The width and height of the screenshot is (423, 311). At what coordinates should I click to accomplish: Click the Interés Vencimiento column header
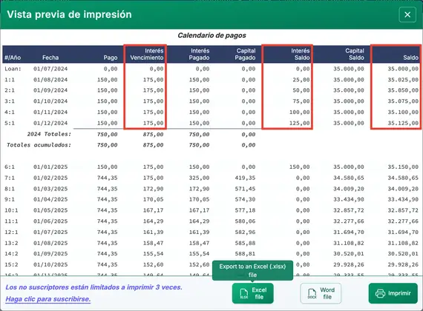point(147,54)
